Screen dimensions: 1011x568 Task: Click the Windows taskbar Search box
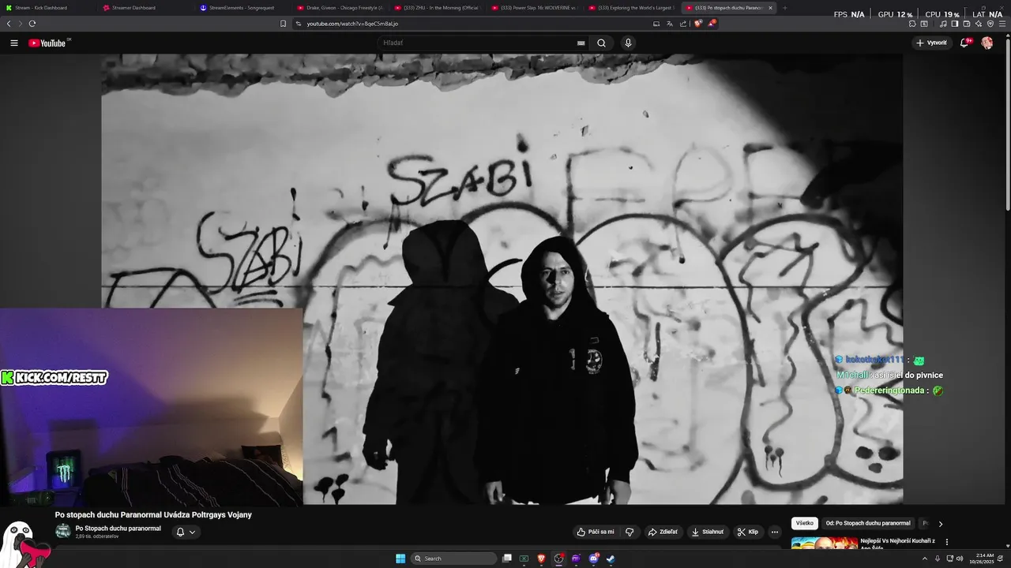pos(454,559)
